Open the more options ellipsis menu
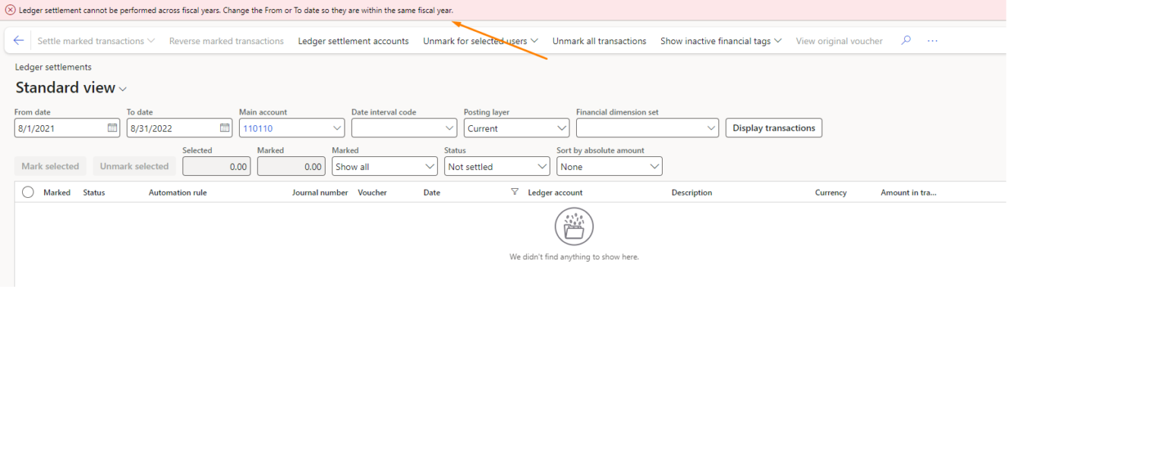 [933, 41]
